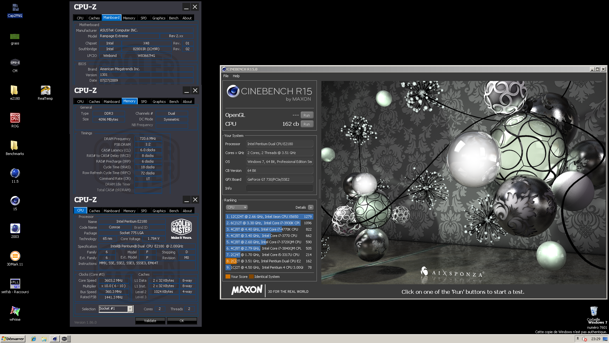Open Graphics tab in bottom CPU-Z window
This screenshot has height=343, width=609.
coord(159,211)
